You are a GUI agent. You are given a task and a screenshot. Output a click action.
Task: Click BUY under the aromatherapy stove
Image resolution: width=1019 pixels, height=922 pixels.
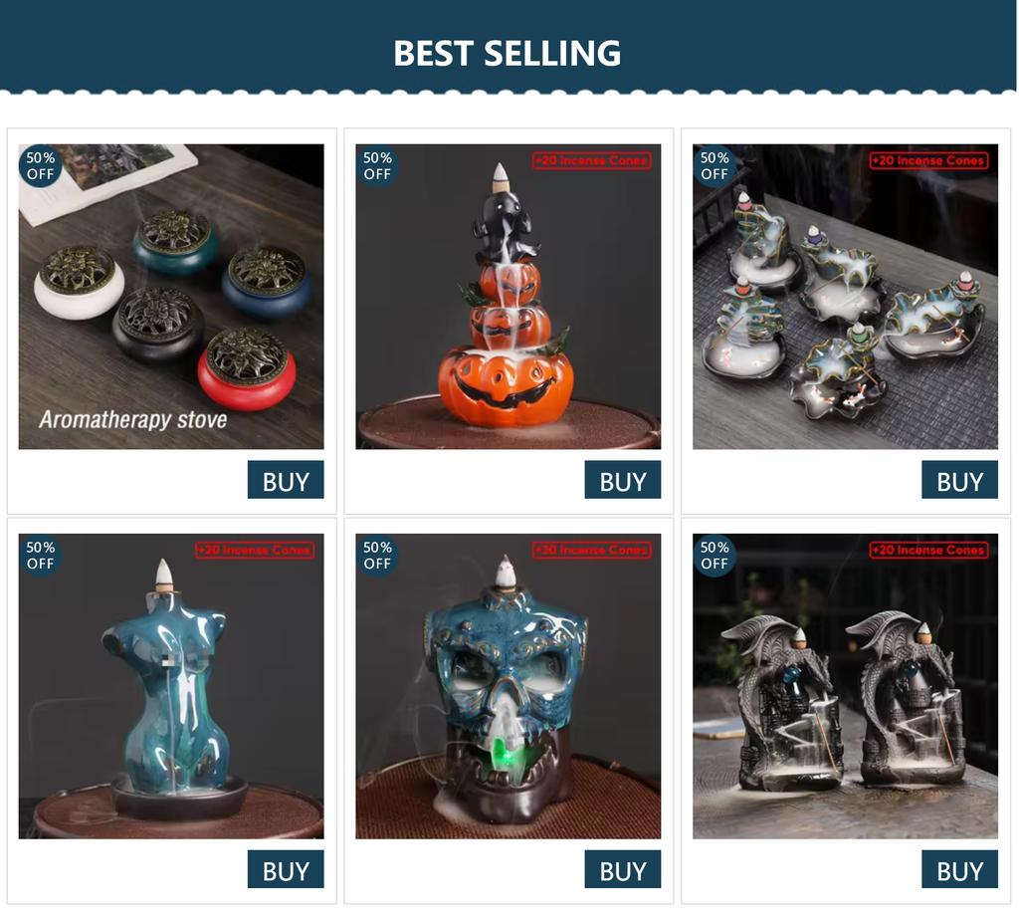pyautogui.click(x=286, y=480)
